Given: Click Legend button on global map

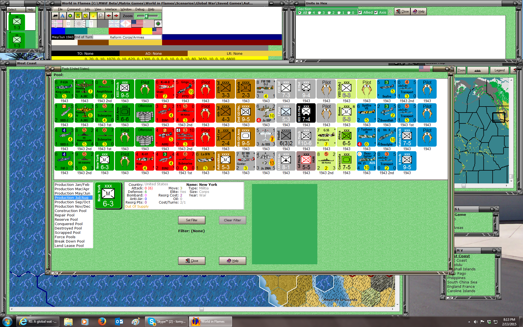Looking at the screenshot, I should (x=500, y=70).
